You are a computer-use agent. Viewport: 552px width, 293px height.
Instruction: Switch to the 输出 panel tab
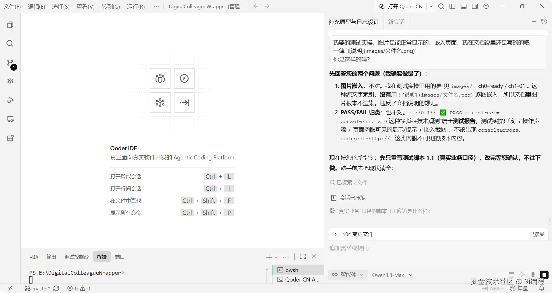[51, 257]
